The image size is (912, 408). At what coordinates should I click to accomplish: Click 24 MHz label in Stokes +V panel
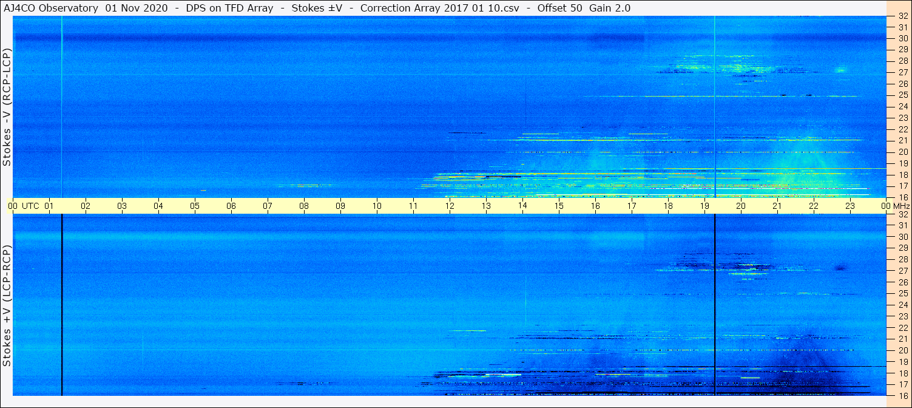[x=903, y=305]
